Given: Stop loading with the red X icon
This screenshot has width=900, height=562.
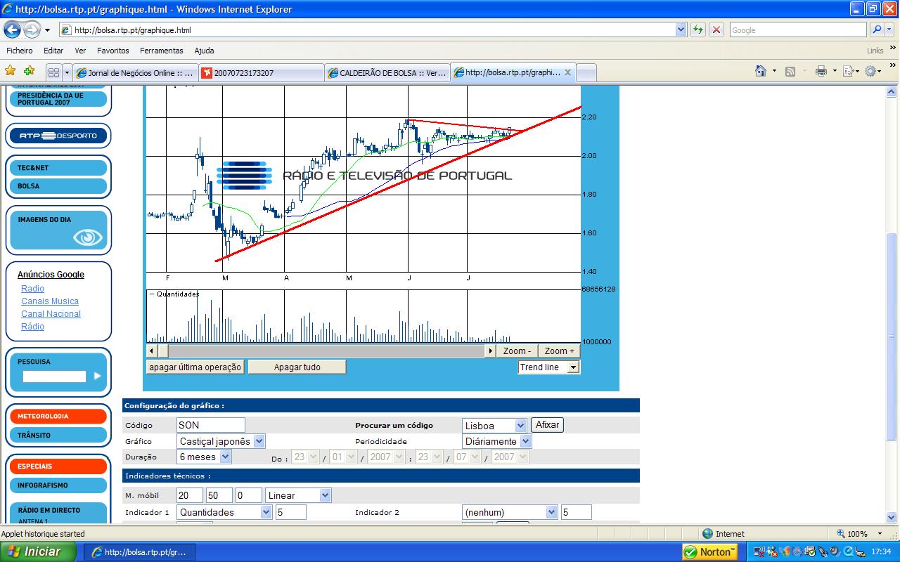Looking at the screenshot, I should point(716,30).
